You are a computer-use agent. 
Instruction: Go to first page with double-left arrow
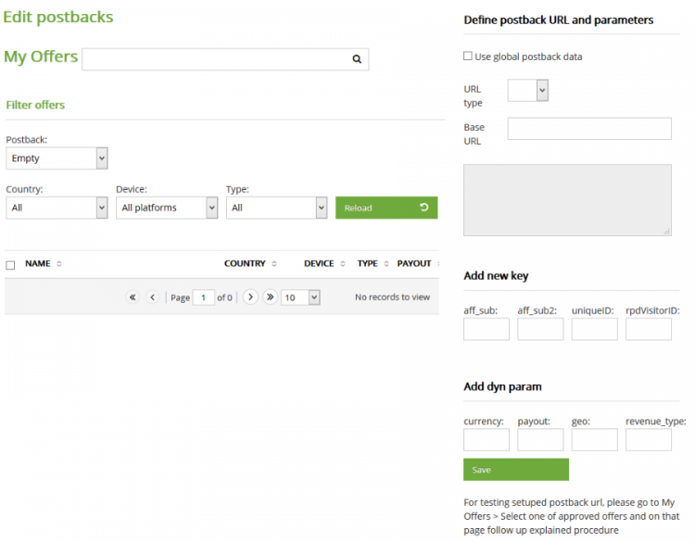(133, 296)
